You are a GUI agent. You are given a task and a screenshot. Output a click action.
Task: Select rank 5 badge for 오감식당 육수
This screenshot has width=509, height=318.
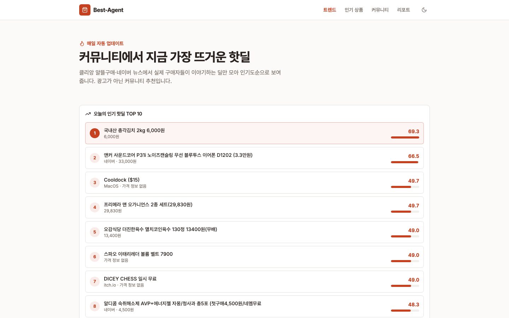coord(95,232)
